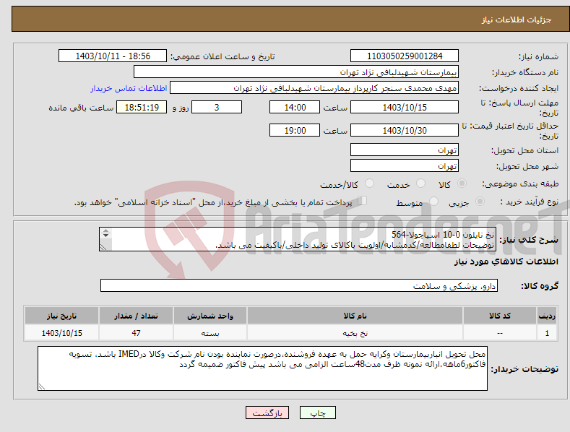The width and height of the screenshot is (570, 432).
Task: Click scroll down arrow in شرح کلی نیاز box
Action: click(105, 236)
